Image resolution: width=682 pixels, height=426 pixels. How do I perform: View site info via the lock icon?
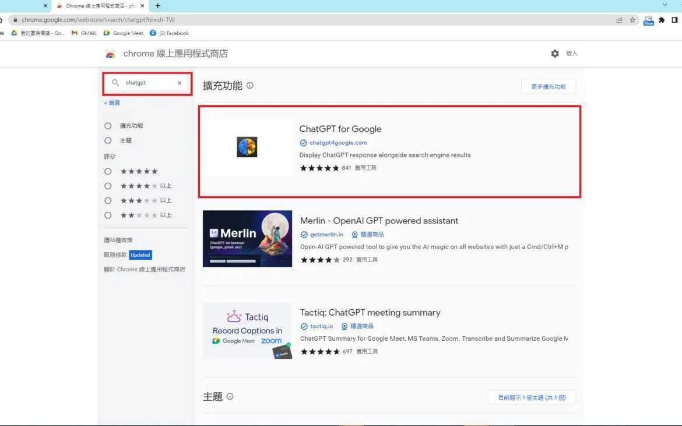point(15,20)
